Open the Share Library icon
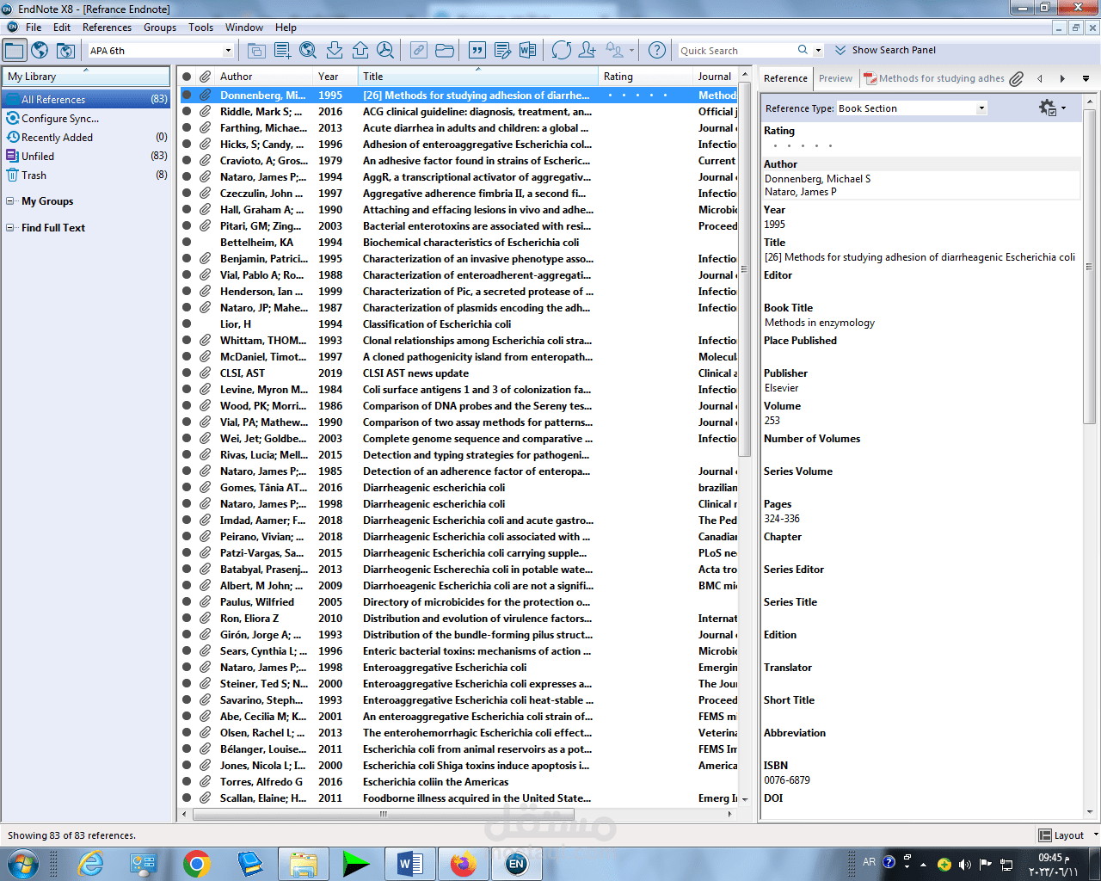The width and height of the screenshot is (1101, 881). [587, 50]
